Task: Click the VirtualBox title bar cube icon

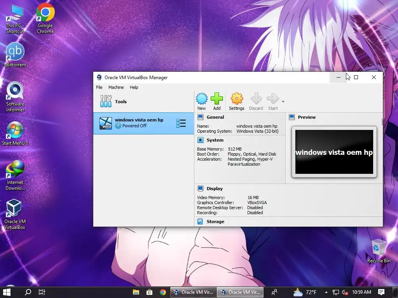Action: 99,78
